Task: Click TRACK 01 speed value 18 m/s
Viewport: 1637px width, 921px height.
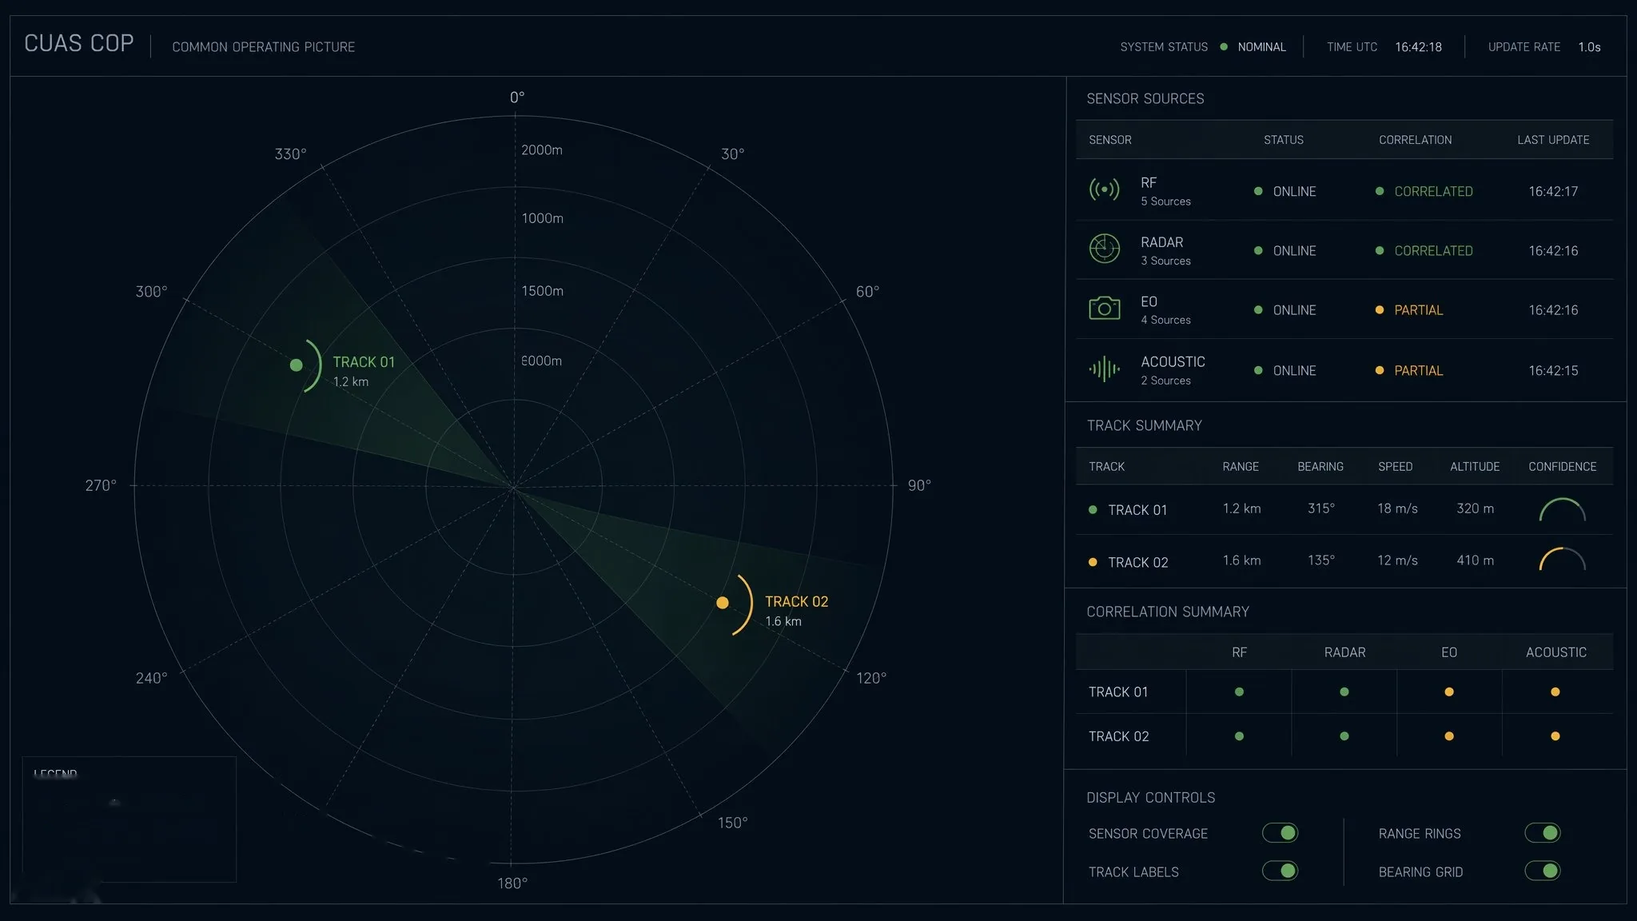Action: [1397, 508]
